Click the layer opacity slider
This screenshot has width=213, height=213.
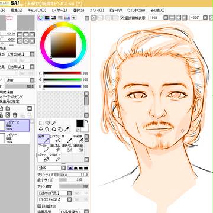coord(20,86)
